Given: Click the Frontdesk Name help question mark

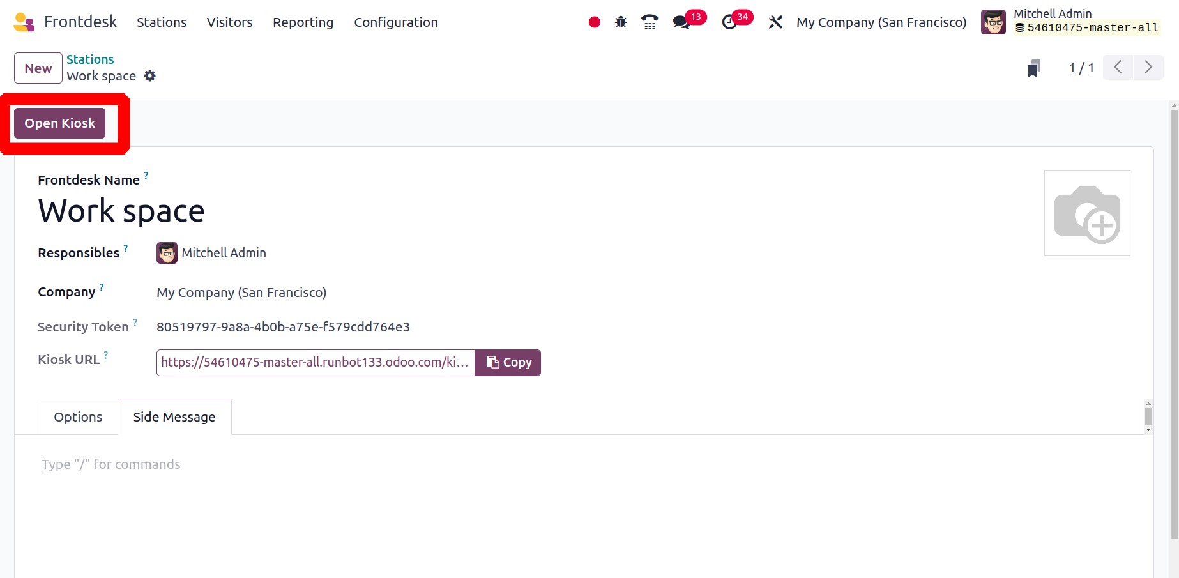Looking at the screenshot, I should pos(146,175).
